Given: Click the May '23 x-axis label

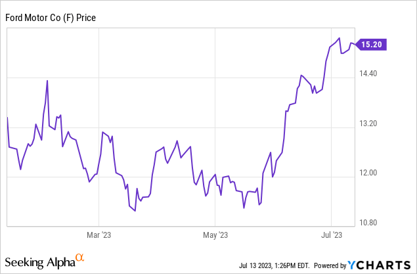Looking at the screenshot, I should 215,235.
